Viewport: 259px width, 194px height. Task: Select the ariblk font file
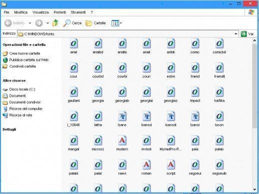coord(170,46)
